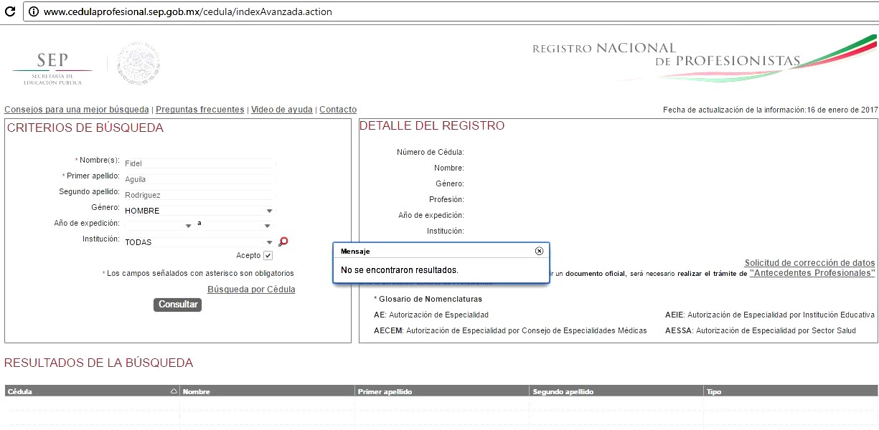The width and height of the screenshot is (879, 430).
Task: Open the ending Año de expedición dropdown
Action: coord(238,226)
